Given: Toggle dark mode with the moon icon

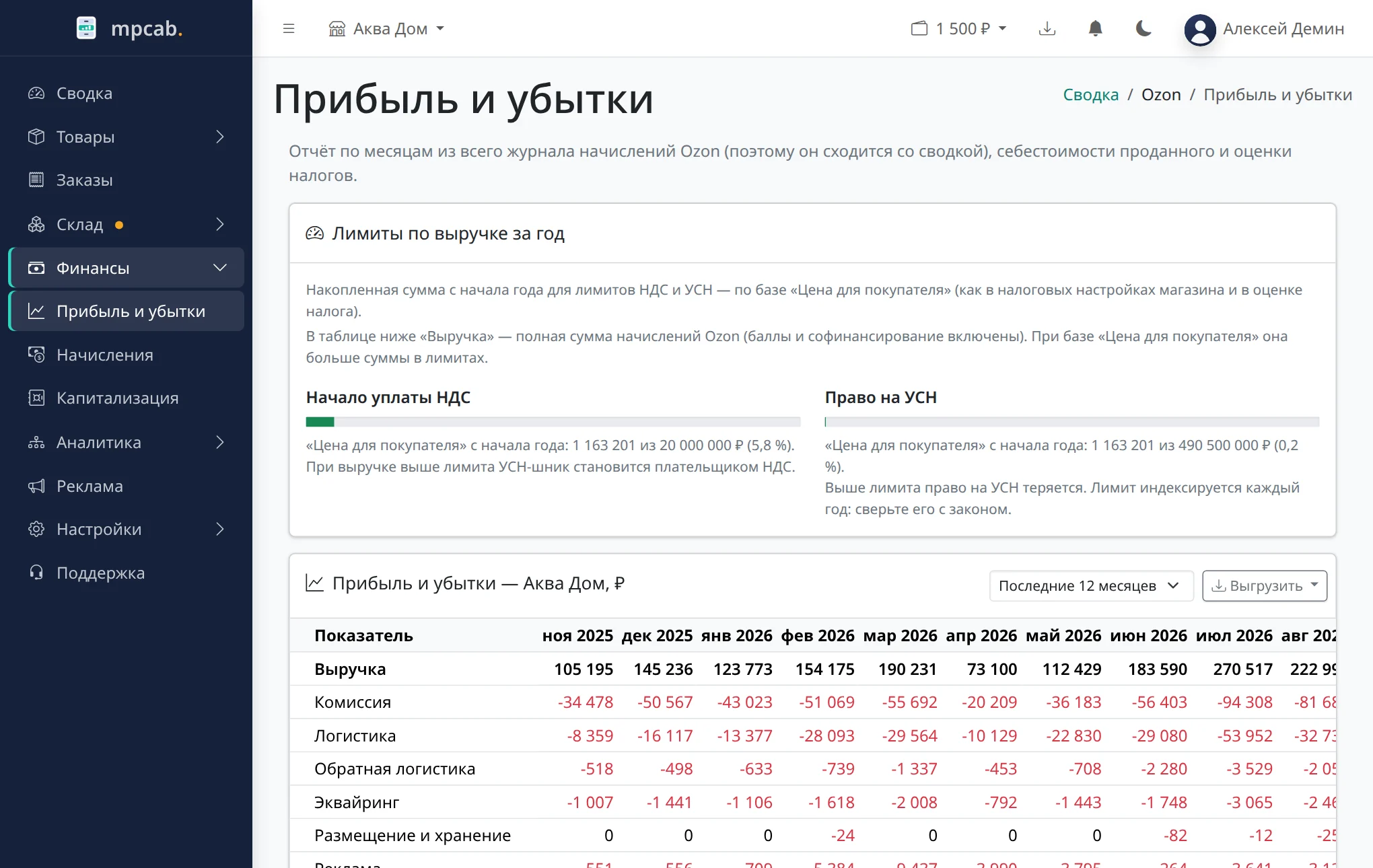Looking at the screenshot, I should tap(1143, 28).
